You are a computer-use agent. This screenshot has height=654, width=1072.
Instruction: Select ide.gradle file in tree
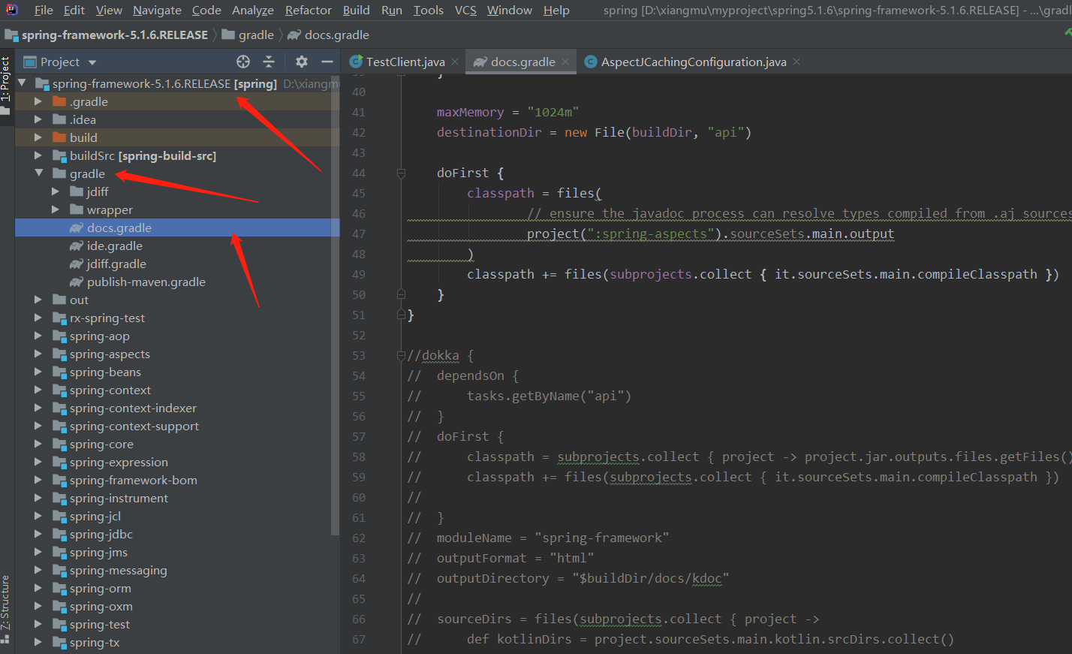pyautogui.click(x=114, y=246)
